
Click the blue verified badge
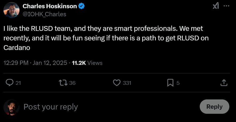pyautogui.click(x=82, y=6)
